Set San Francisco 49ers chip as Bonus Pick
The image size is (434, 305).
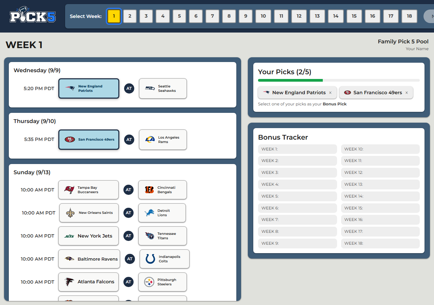[x=376, y=93]
